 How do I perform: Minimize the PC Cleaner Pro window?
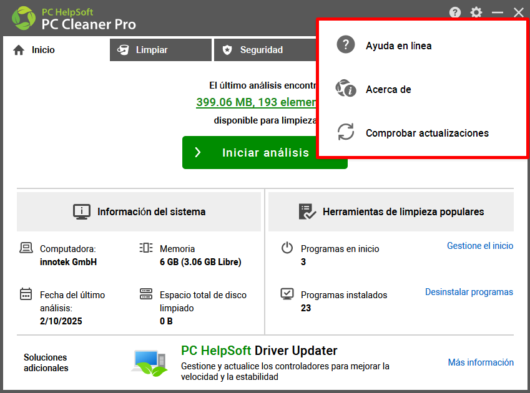497,12
